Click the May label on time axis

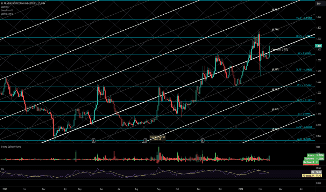80,189
